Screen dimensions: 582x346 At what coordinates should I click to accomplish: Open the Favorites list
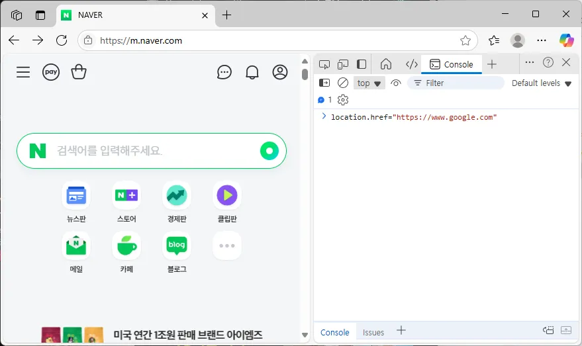494,40
